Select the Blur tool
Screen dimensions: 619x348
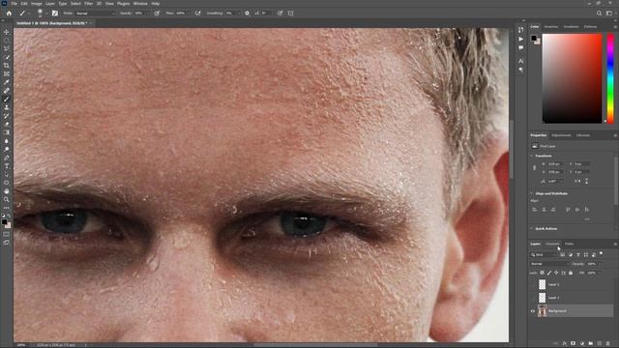tap(7, 141)
